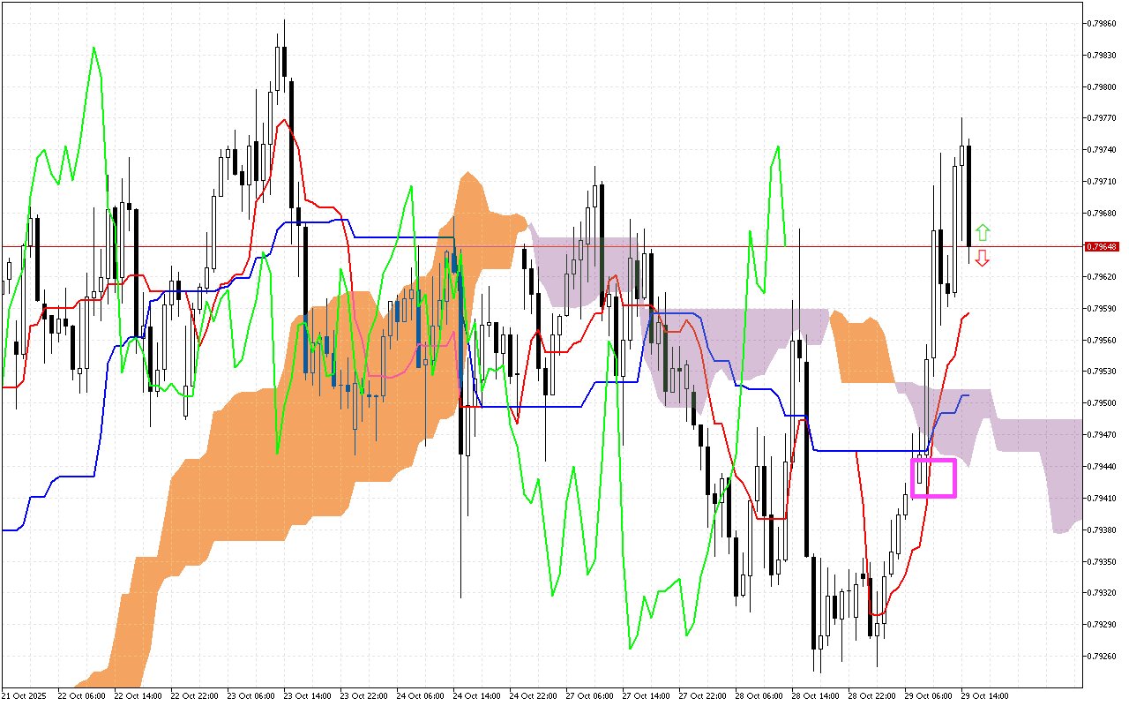Click the green up arrow signal
Viewport: 1129px width, 706px height.
[x=983, y=233]
